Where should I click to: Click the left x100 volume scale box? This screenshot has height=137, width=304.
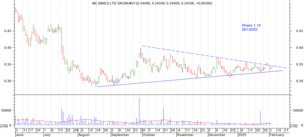(4, 126)
